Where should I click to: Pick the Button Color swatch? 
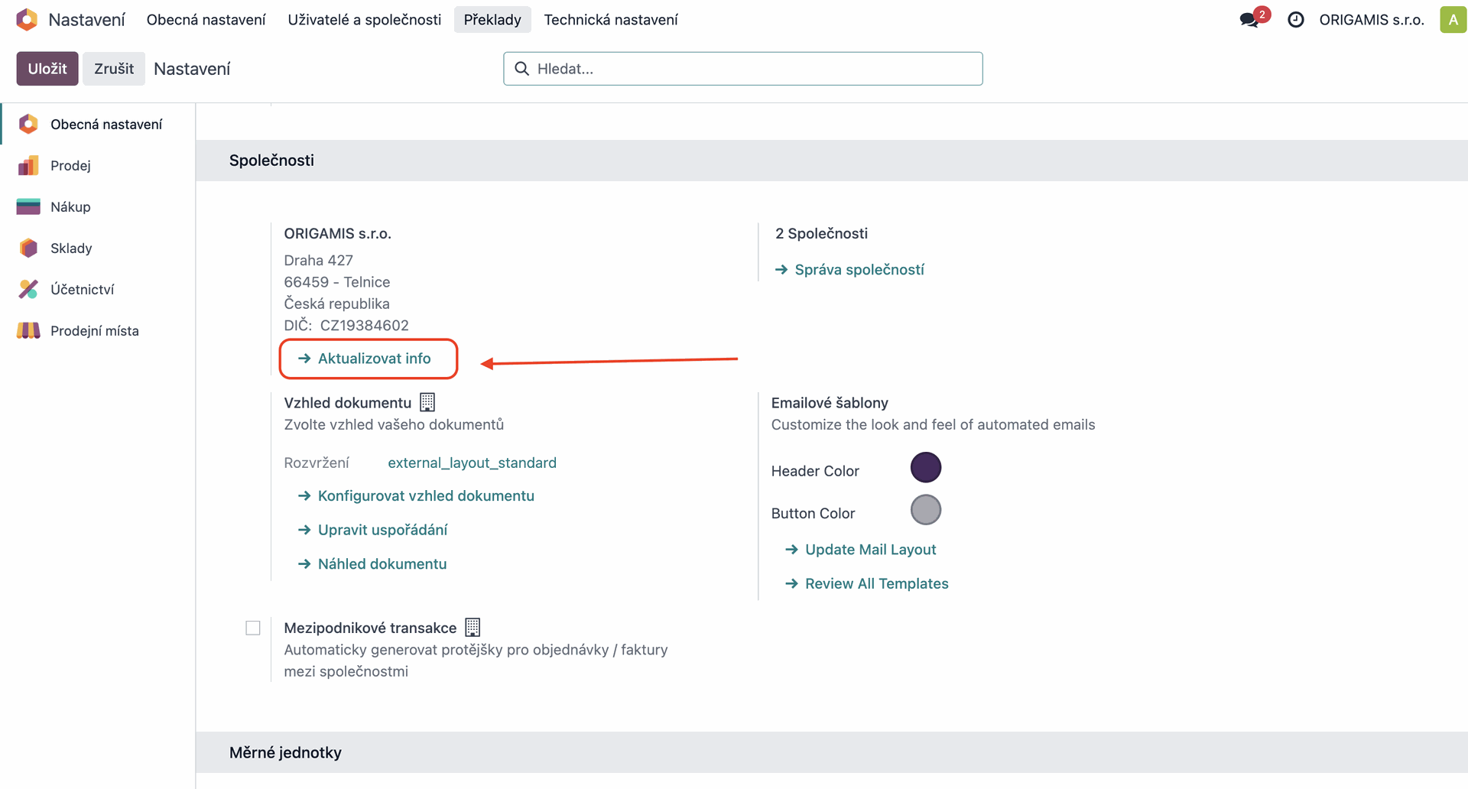coord(925,510)
